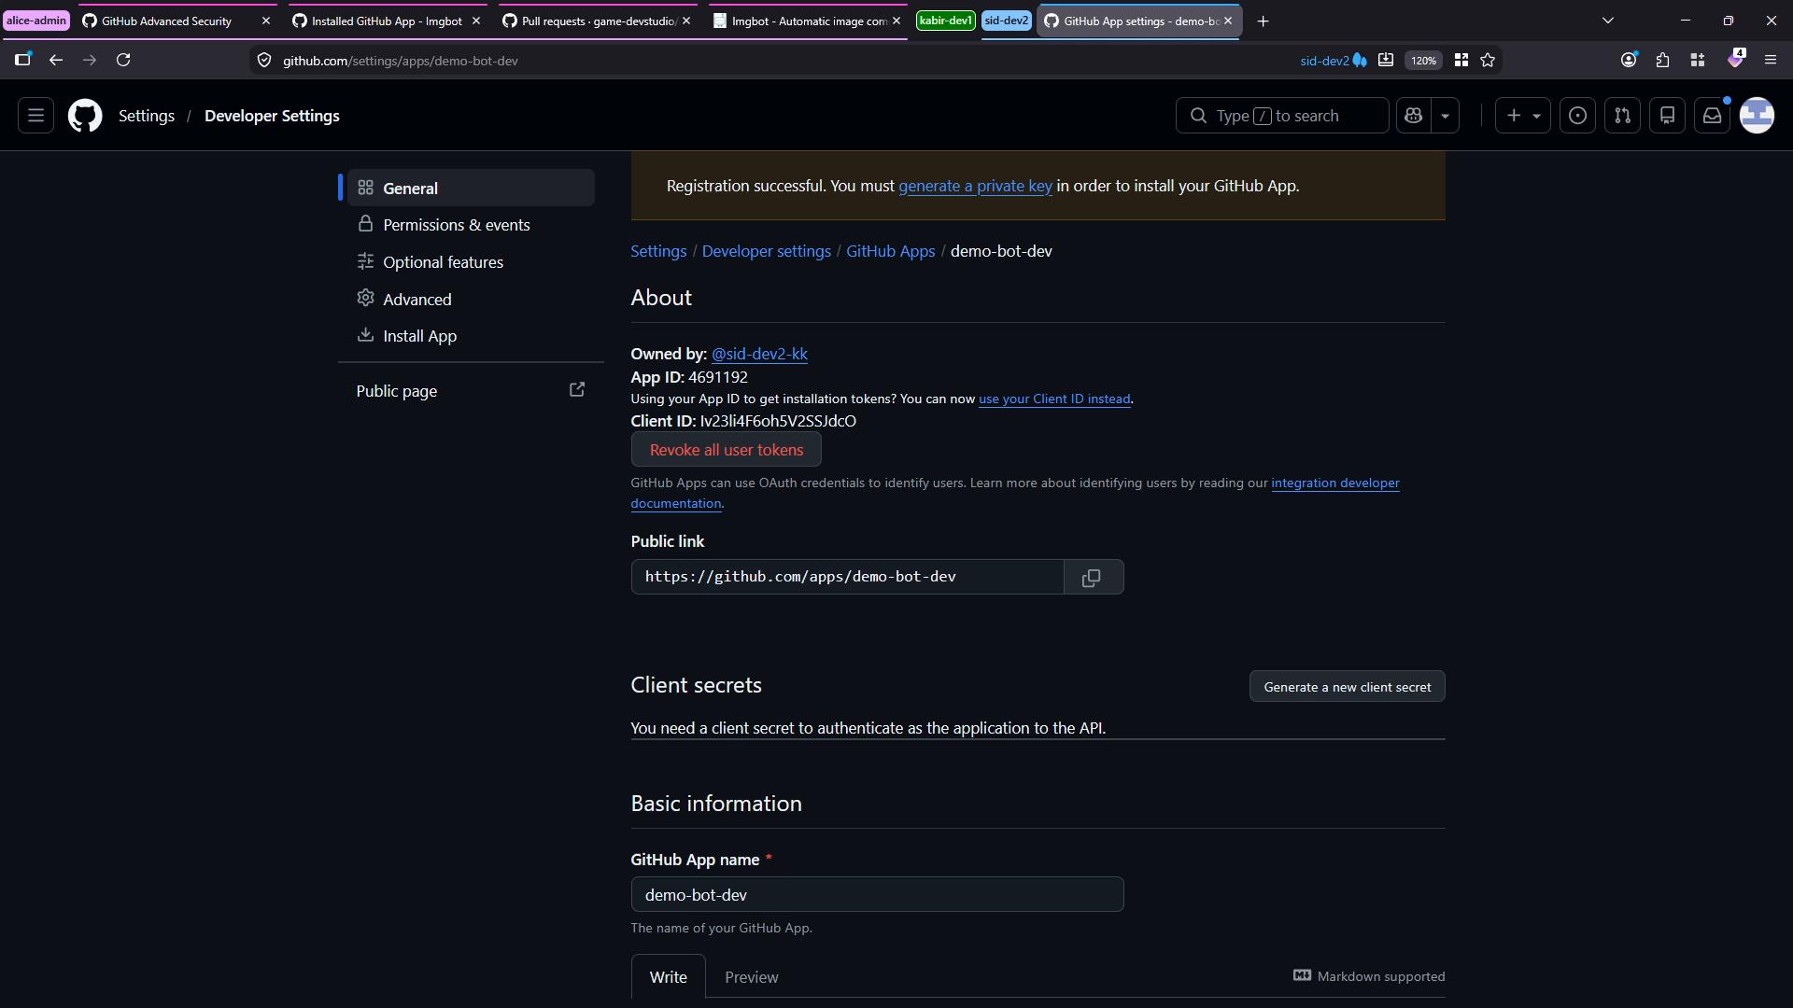Image resolution: width=1793 pixels, height=1008 pixels.
Task: Open Advanced settings section
Action: point(471,300)
